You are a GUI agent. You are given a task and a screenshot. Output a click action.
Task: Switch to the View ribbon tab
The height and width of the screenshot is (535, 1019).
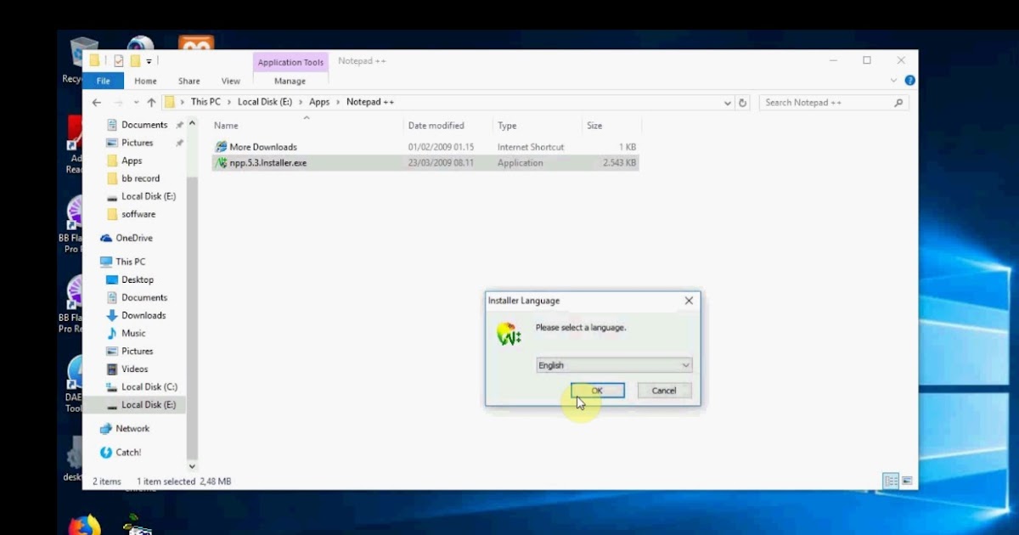[231, 81]
